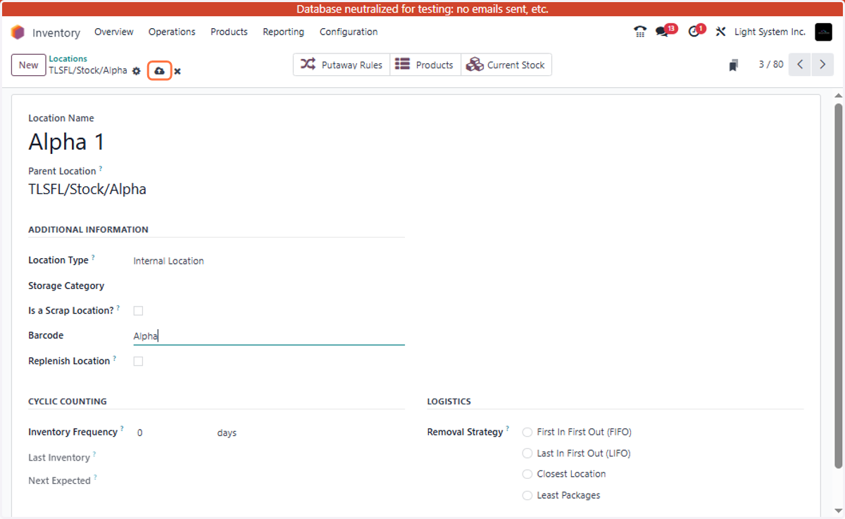
Task: Open the Parent Location TLSFL/Stock/Alpha selector
Action: [217, 189]
